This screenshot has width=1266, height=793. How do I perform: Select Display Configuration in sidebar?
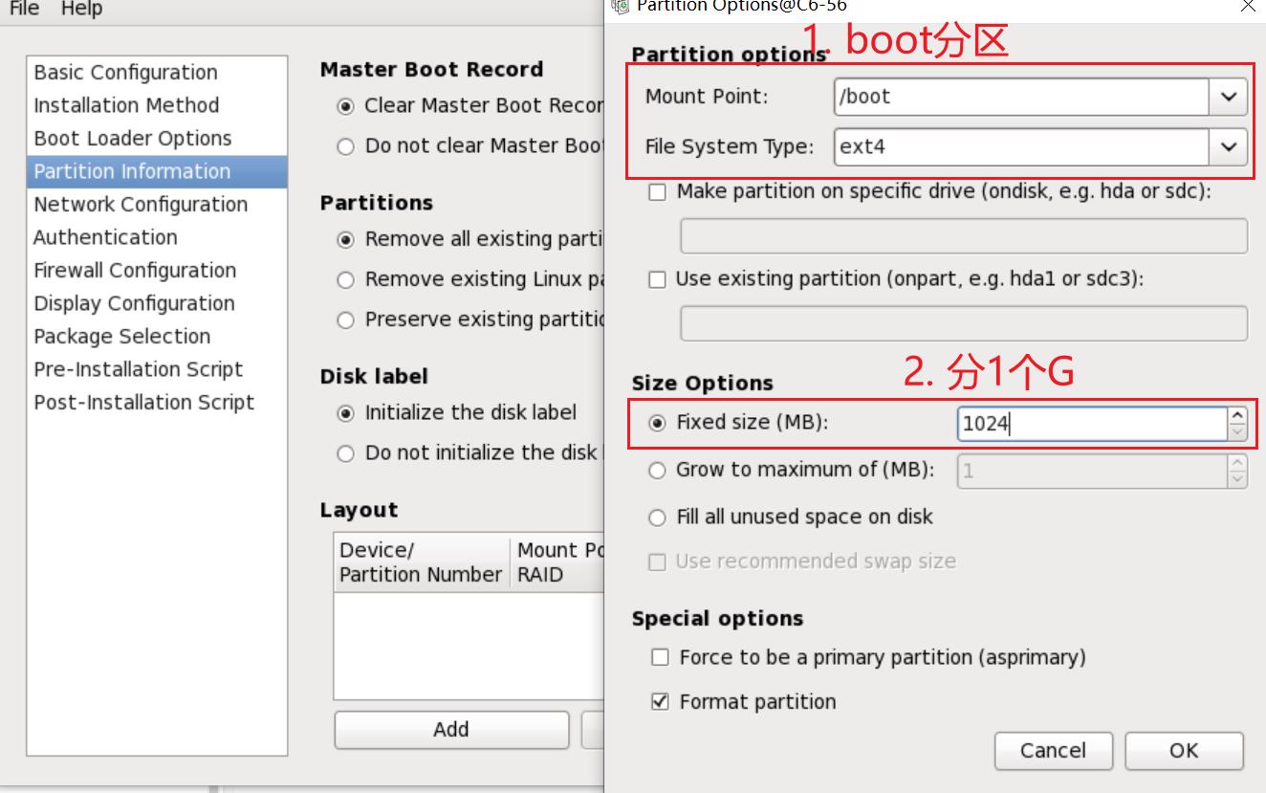coord(157,303)
